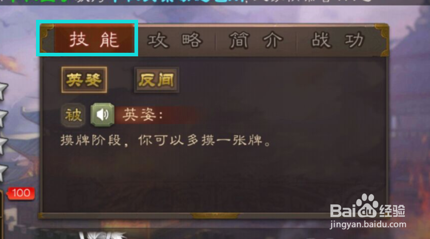Click the red 100 badge
This screenshot has height=239, width=430.
pyautogui.click(x=21, y=193)
